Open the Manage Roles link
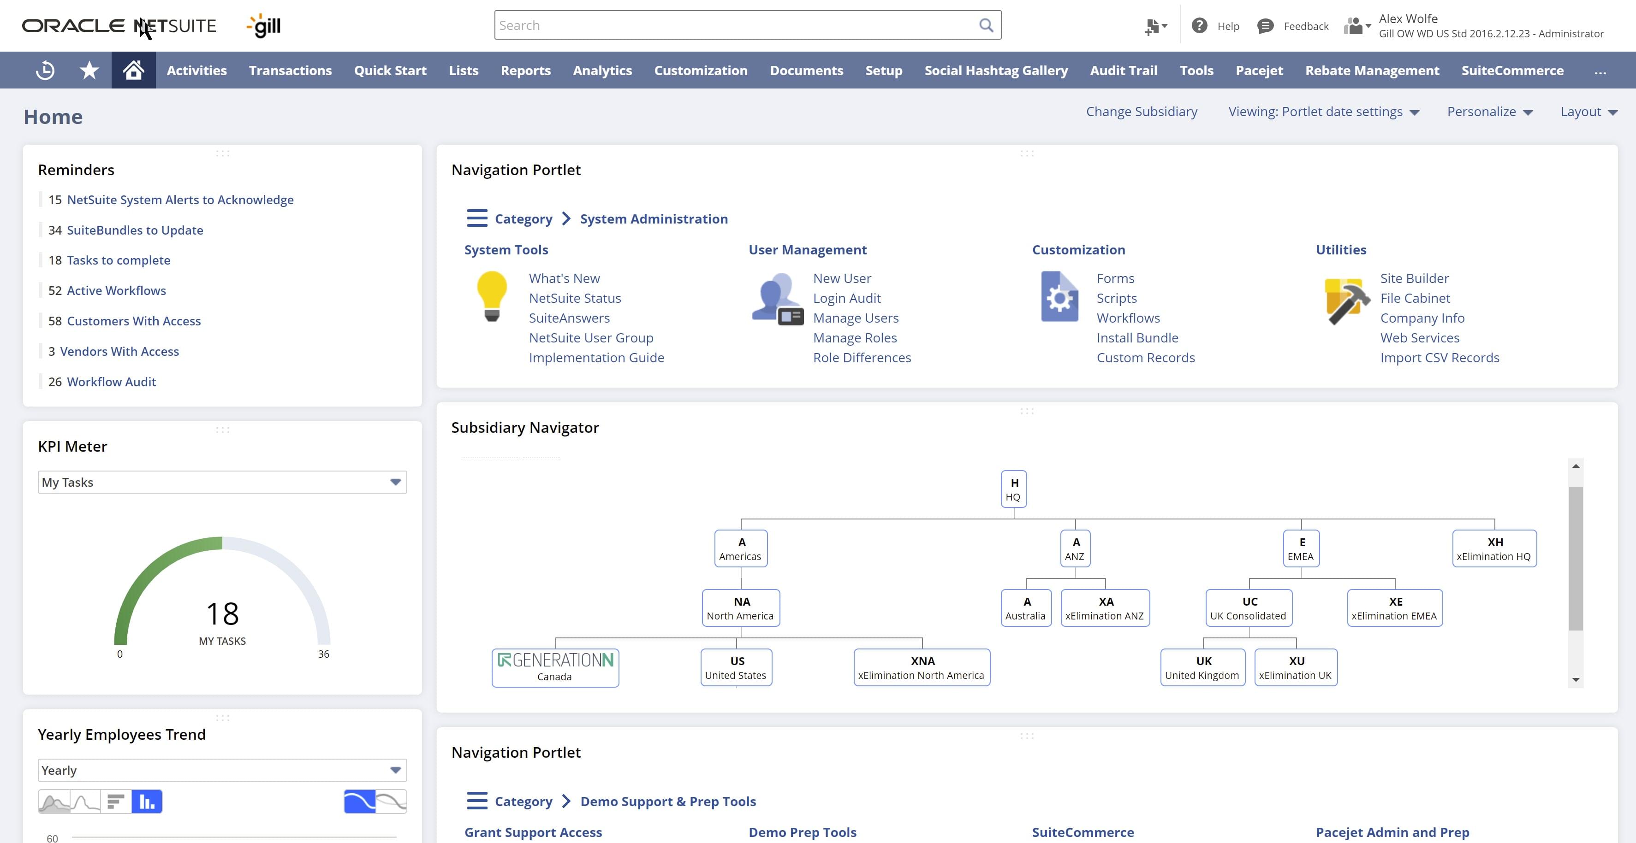The height and width of the screenshot is (843, 1636). pos(855,338)
